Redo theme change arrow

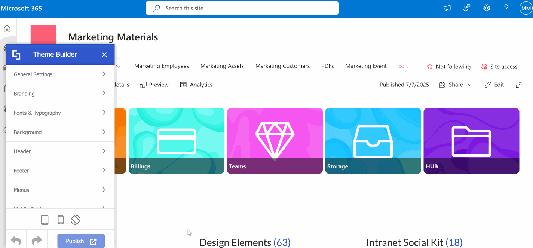pos(37,241)
